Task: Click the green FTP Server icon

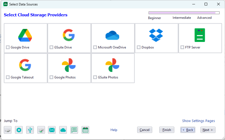Action: pyautogui.click(x=200, y=35)
